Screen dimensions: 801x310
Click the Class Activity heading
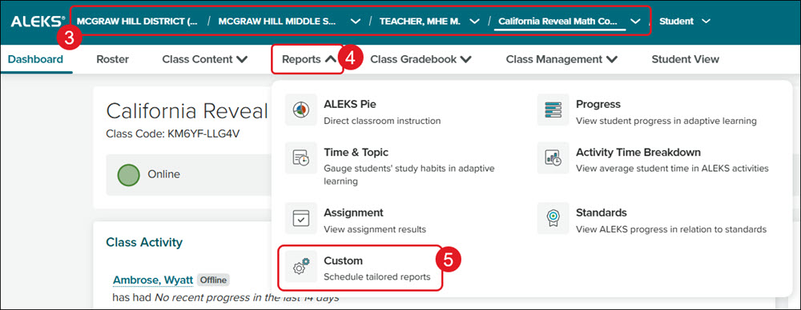[144, 242]
